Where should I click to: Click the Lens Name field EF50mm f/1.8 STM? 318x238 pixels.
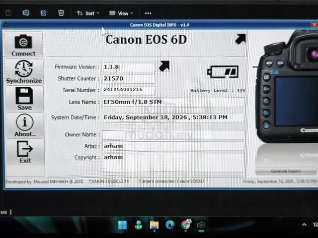tap(173, 102)
